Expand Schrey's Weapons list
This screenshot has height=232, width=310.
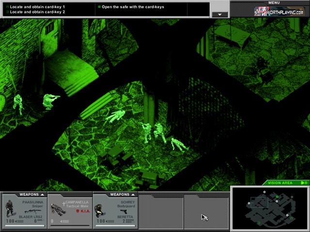coord(132,195)
